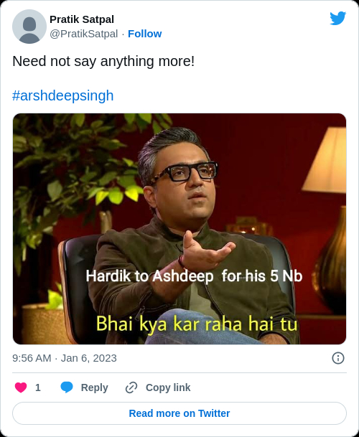Like the tweet with the heart icon
Viewport: 359px width, 437px height.
pyautogui.click(x=21, y=387)
